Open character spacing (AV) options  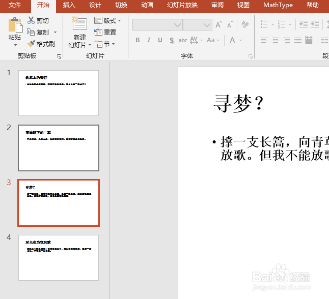coord(196,40)
